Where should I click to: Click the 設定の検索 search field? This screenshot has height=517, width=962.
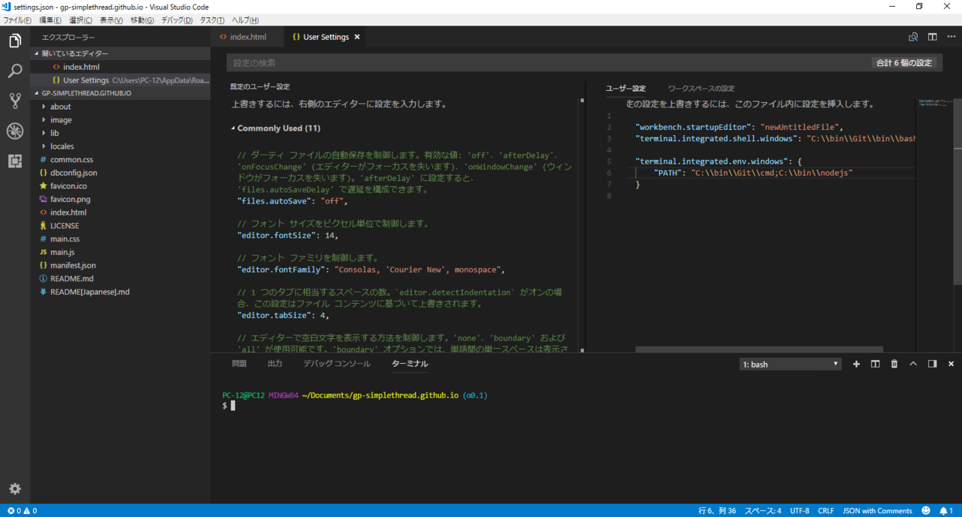coord(541,63)
